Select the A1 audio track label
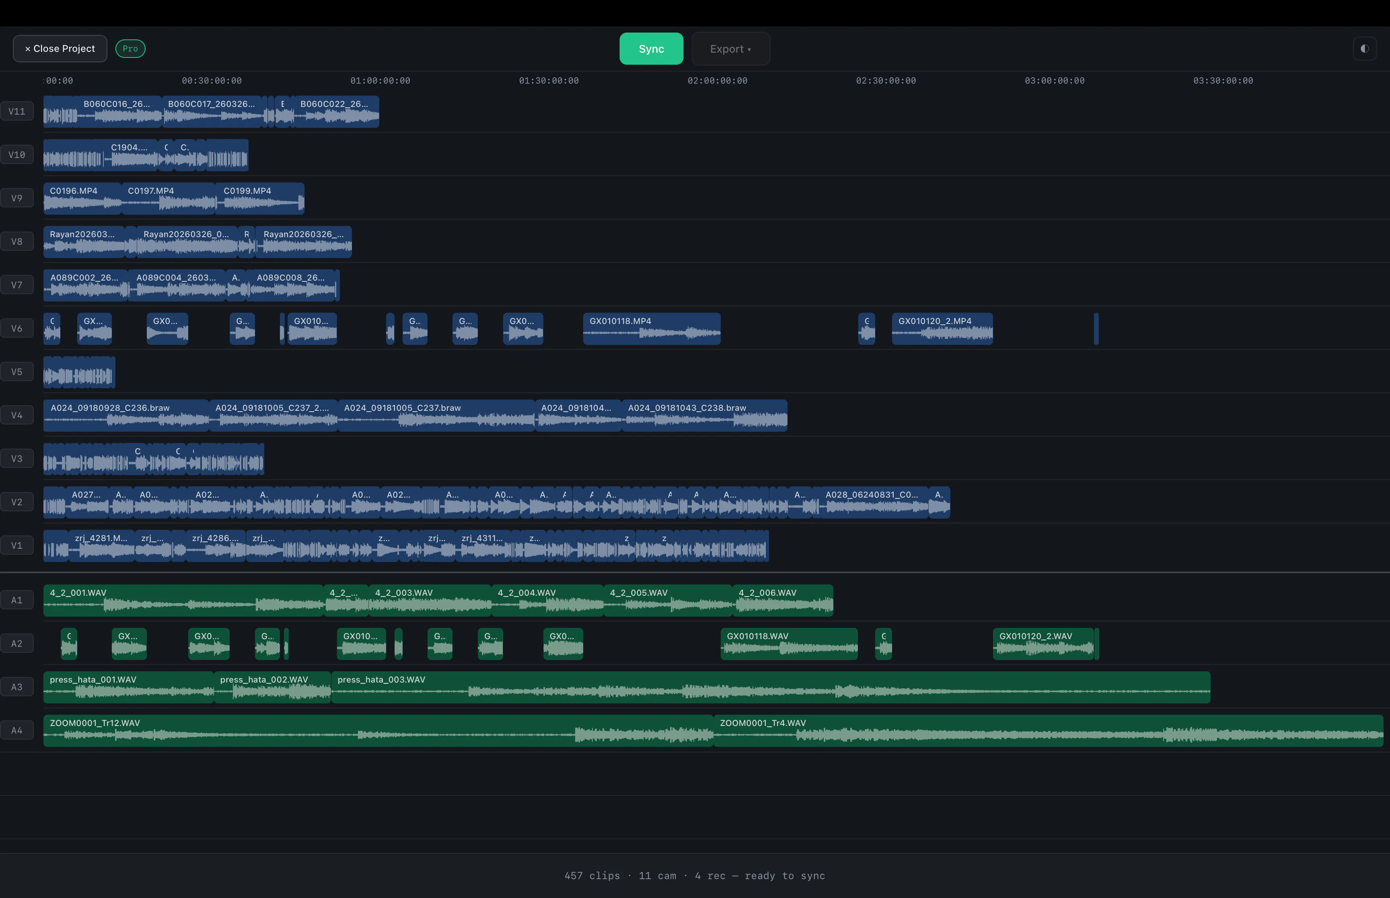This screenshot has width=1390, height=898. (17, 600)
